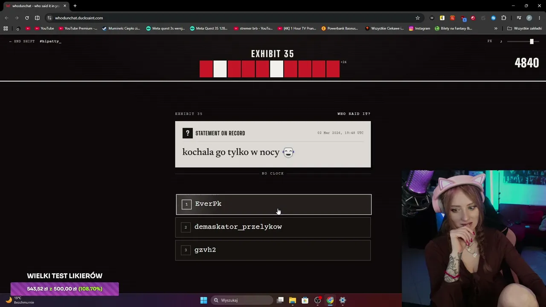Open the yellow L browser extension
Image resolution: width=546 pixels, height=307 pixels.
[442, 18]
